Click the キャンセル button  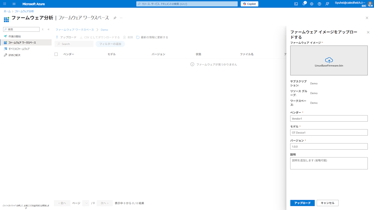[x=328, y=203]
